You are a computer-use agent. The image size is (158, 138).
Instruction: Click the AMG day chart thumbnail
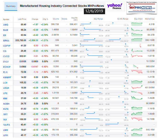137,24
